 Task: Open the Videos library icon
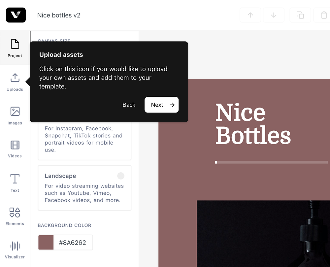(15, 145)
